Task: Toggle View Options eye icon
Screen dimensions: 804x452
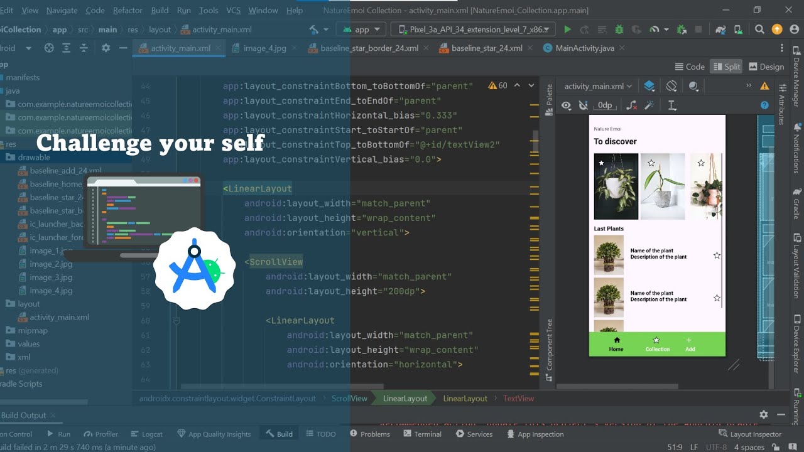Action: tap(566, 105)
